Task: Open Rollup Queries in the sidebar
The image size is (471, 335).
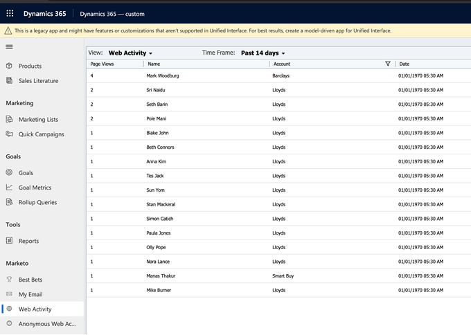Action: (x=38, y=202)
